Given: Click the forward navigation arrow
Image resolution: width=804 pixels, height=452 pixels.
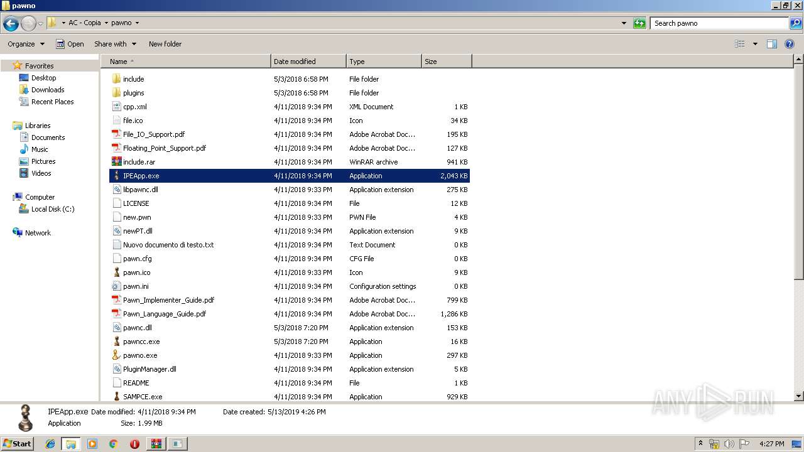Looking at the screenshot, I should click(28, 24).
